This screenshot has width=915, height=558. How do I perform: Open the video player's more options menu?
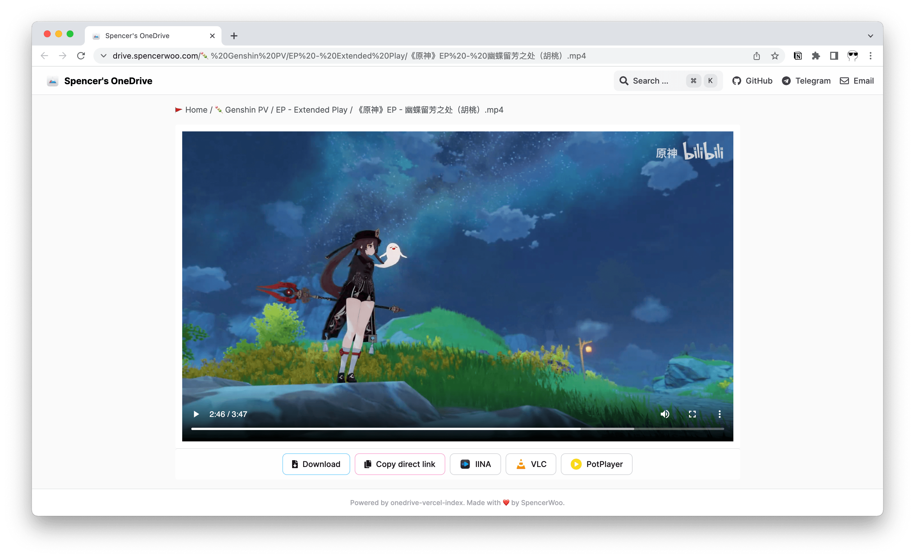point(719,414)
